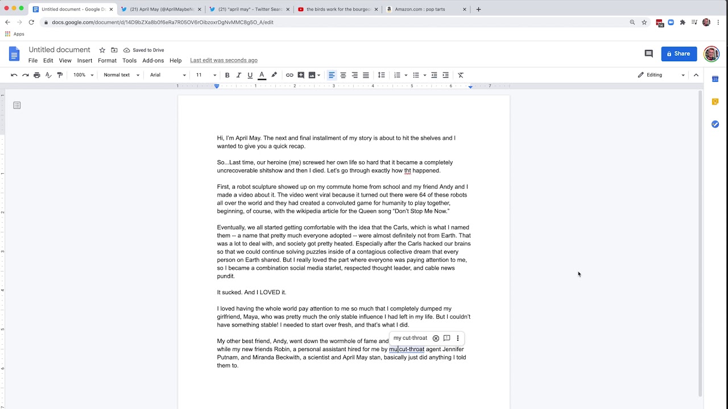The width and height of the screenshot is (728, 409).
Task: Open the 100% zoom dropdown
Action: (83, 75)
